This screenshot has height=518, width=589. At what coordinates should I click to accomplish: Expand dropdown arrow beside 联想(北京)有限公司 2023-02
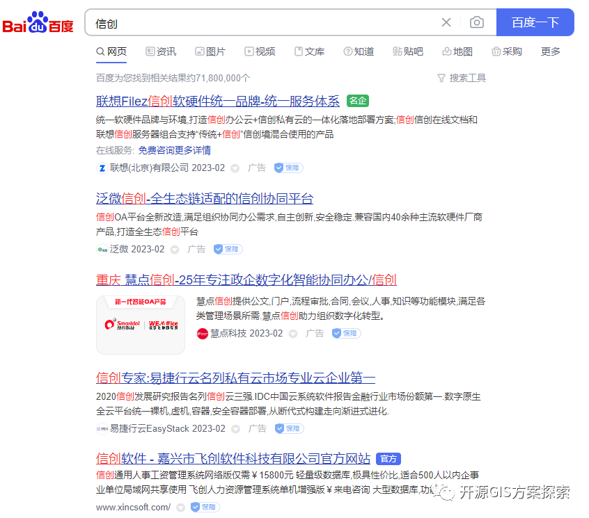pyautogui.click(x=235, y=168)
